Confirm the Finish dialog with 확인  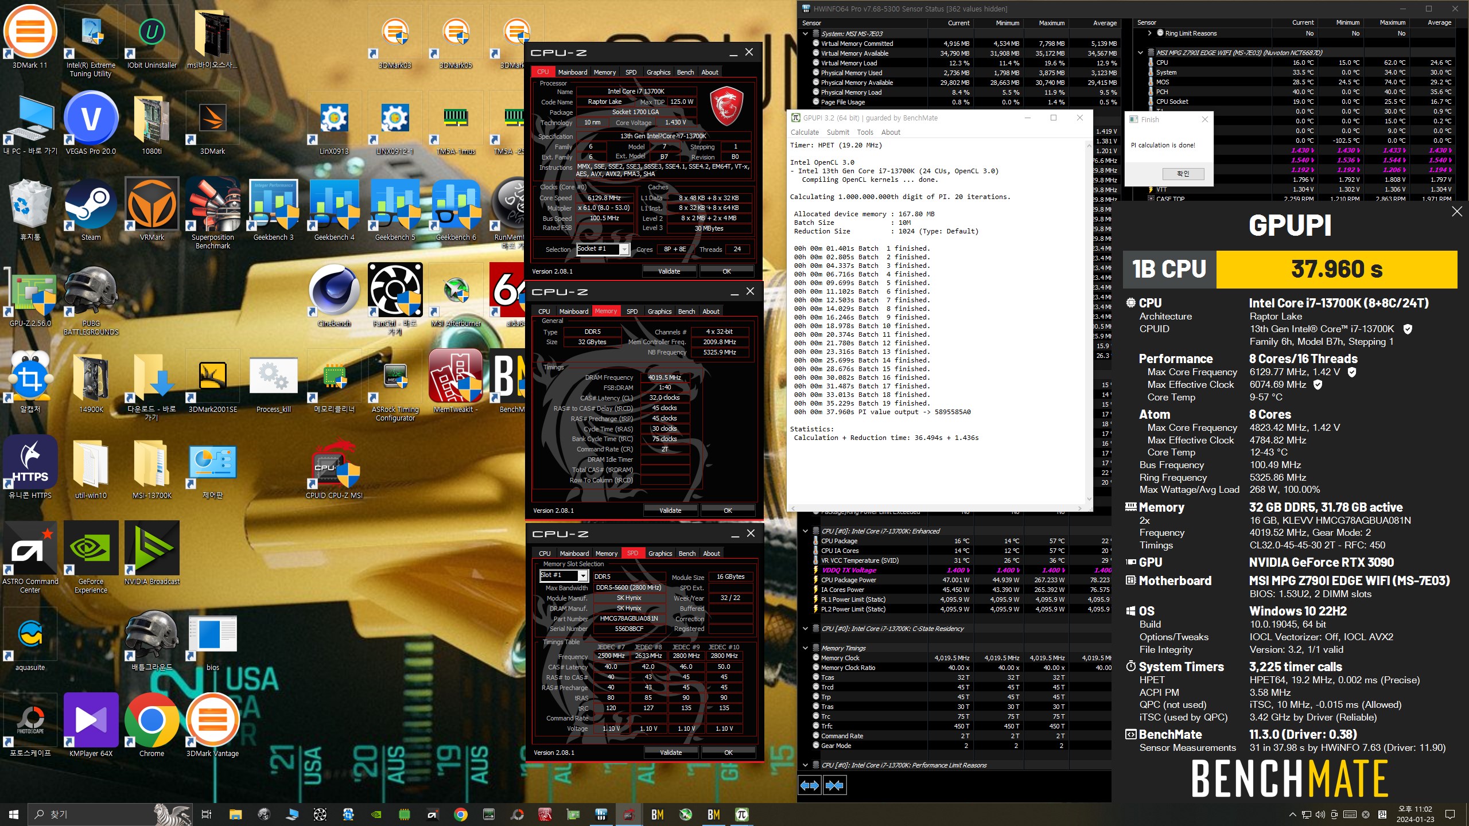(1183, 174)
